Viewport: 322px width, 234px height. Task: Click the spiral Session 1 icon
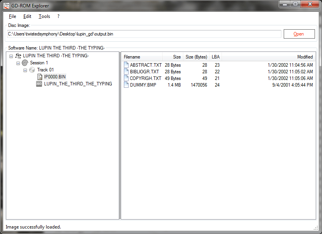25,63
